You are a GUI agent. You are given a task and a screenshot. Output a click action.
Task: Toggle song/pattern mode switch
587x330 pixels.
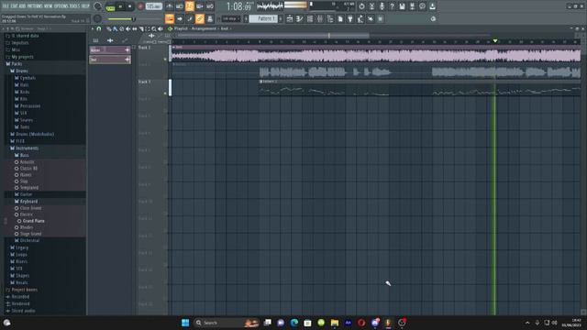pyautogui.click(x=110, y=6)
